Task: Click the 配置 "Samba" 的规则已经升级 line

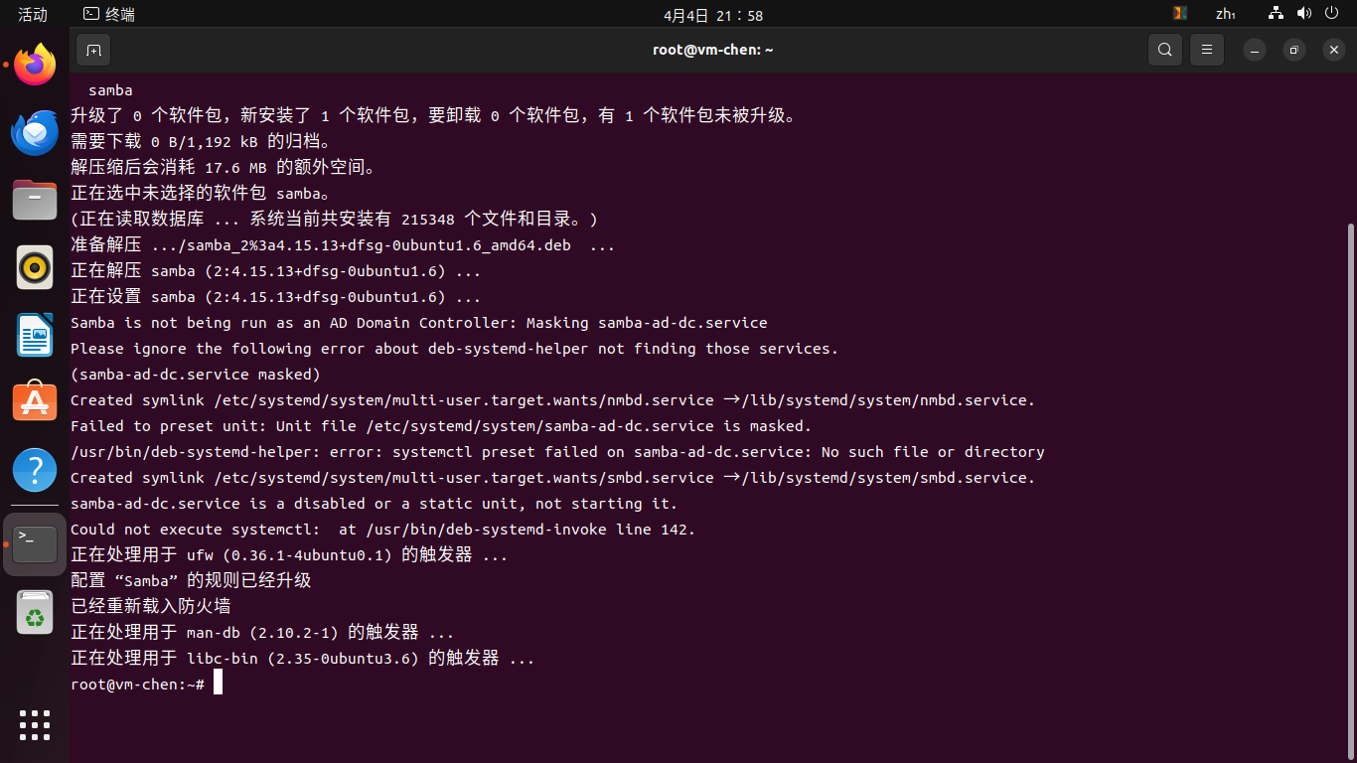Action: (x=191, y=580)
